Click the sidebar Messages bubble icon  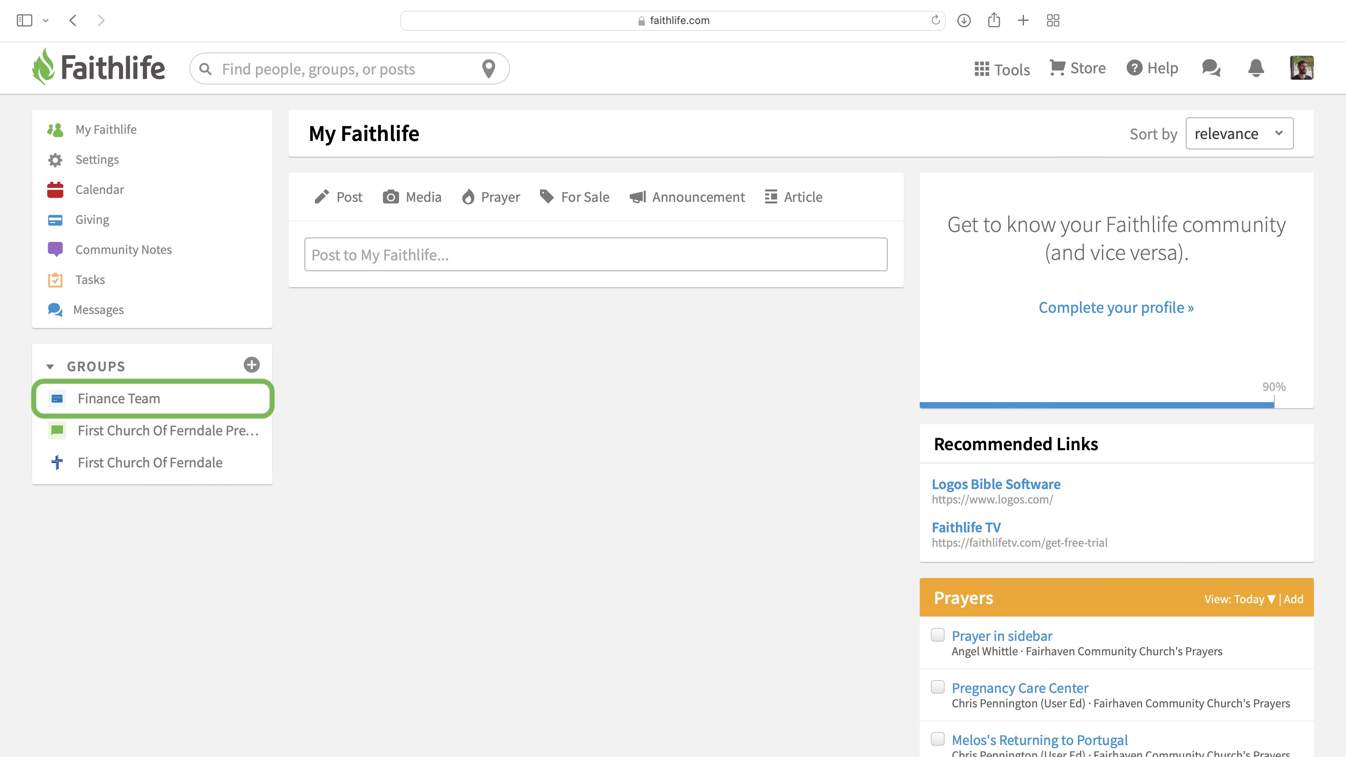[x=55, y=310]
